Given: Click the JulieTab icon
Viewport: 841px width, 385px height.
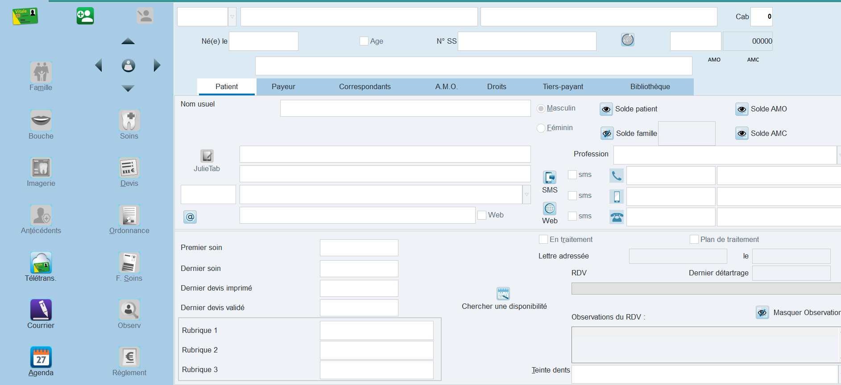Looking at the screenshot, I should pyautogui.click(x=207, y=156).
